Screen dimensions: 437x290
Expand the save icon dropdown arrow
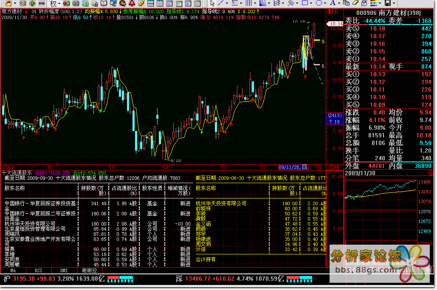tap(394, 3)
